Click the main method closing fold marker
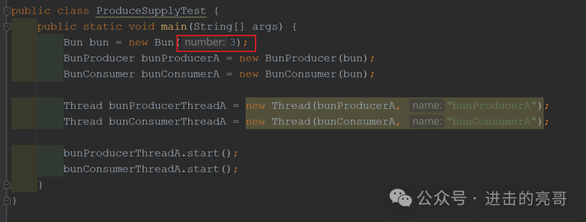This screenshot has height=222, width=586. pyautogui.click(x=6, y=185)
